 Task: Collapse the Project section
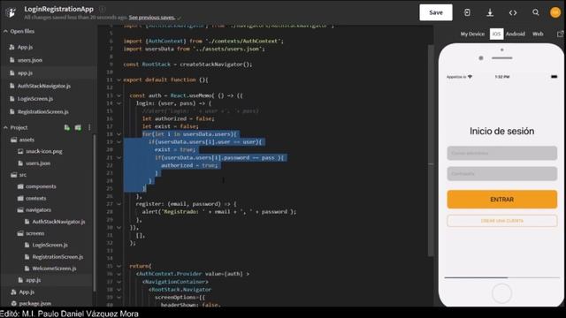point(5,127)
